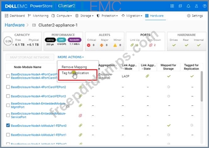209x148 pixels.
Task: Open the apps grid icon in header
Action: 172,6
